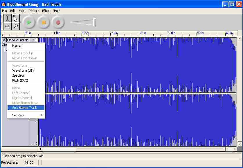Viewport: 243px width, 168px height.
Task: Click the 3.0m mark on timeline ruler
Action: point(172,33)
